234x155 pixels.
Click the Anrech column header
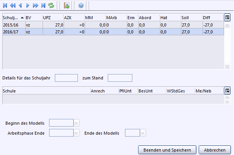104,91
